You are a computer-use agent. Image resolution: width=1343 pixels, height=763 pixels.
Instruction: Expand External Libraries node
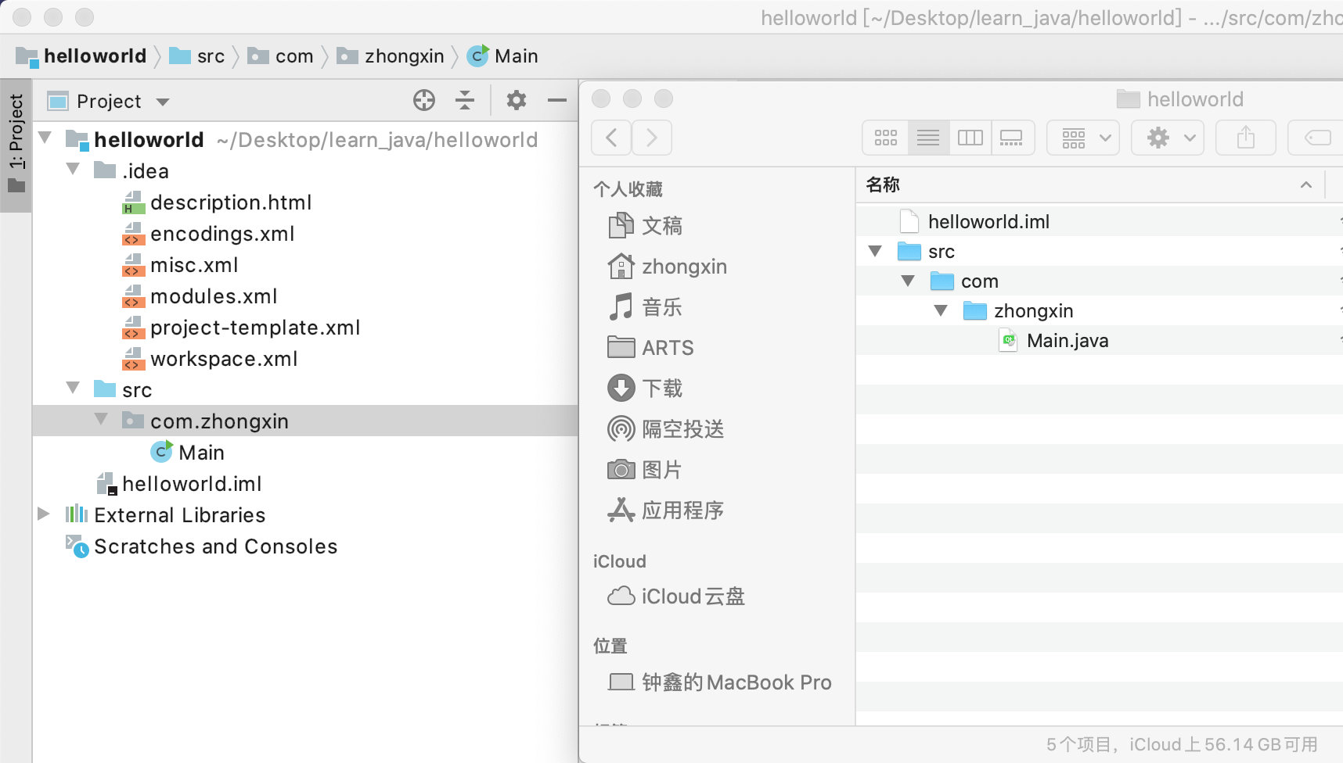(x=44, y=514)
